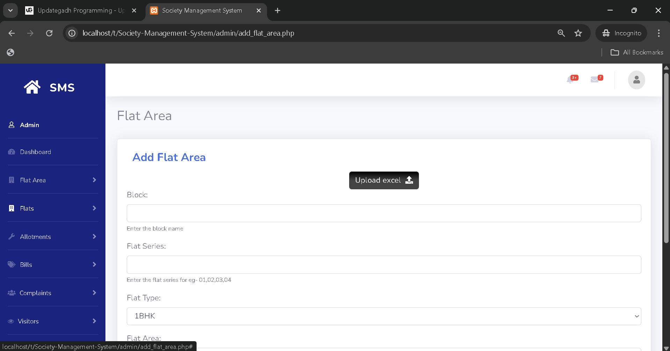Open the user profile avatar menu
This screenshot has width=670, height=351.
click(x=636, y=80)
